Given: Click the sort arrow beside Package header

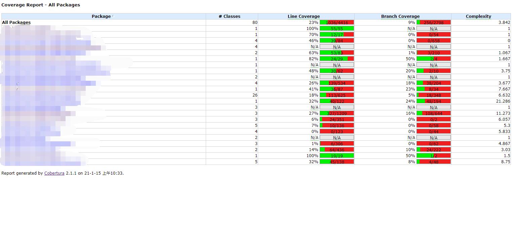Looking at the screenshot, I should 113,16.
